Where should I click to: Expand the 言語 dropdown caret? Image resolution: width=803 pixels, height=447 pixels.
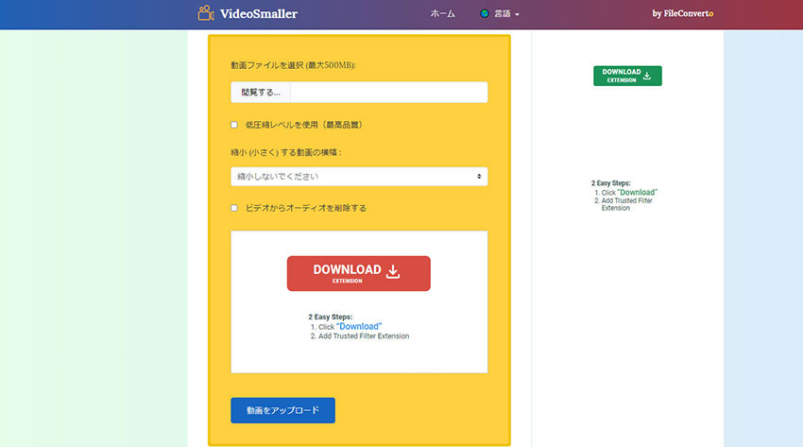518,15
